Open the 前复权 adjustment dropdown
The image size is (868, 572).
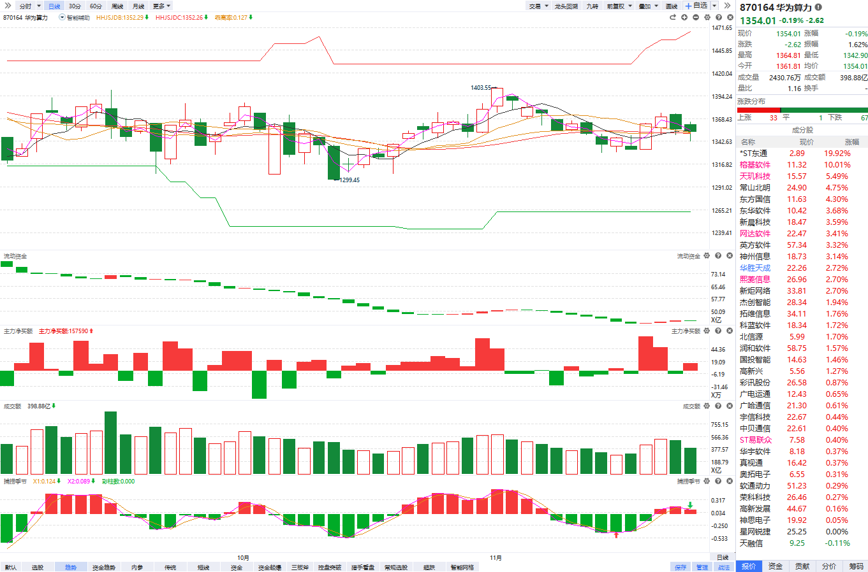pyautogui.click(x=619, y=6)
